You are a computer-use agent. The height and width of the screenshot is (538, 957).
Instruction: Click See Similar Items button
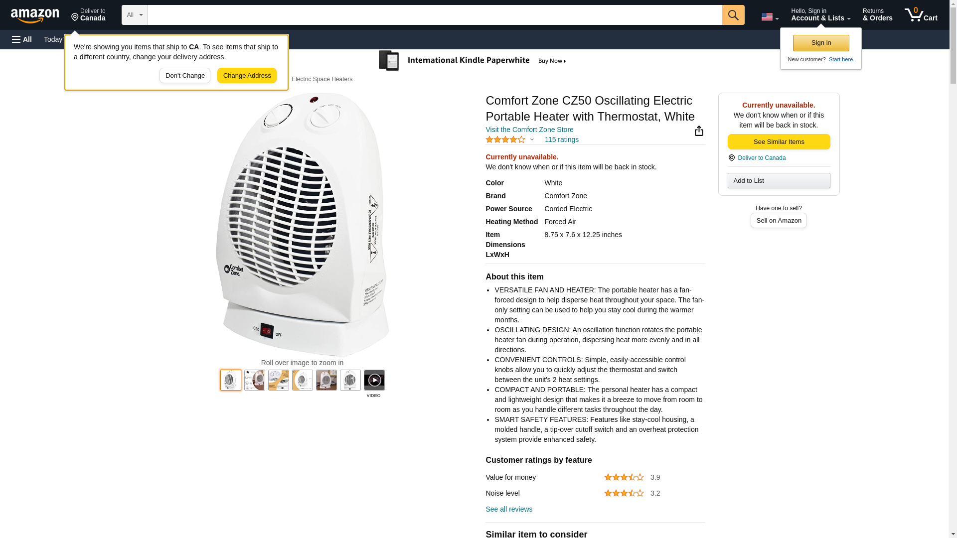pyautogui.click(x=779, y=142)
